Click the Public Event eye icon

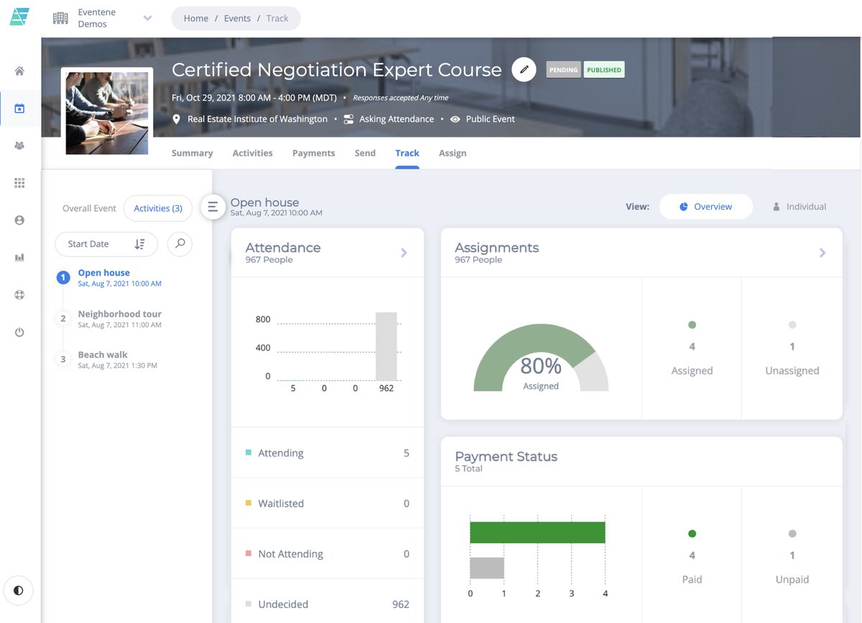pos(455,119)
